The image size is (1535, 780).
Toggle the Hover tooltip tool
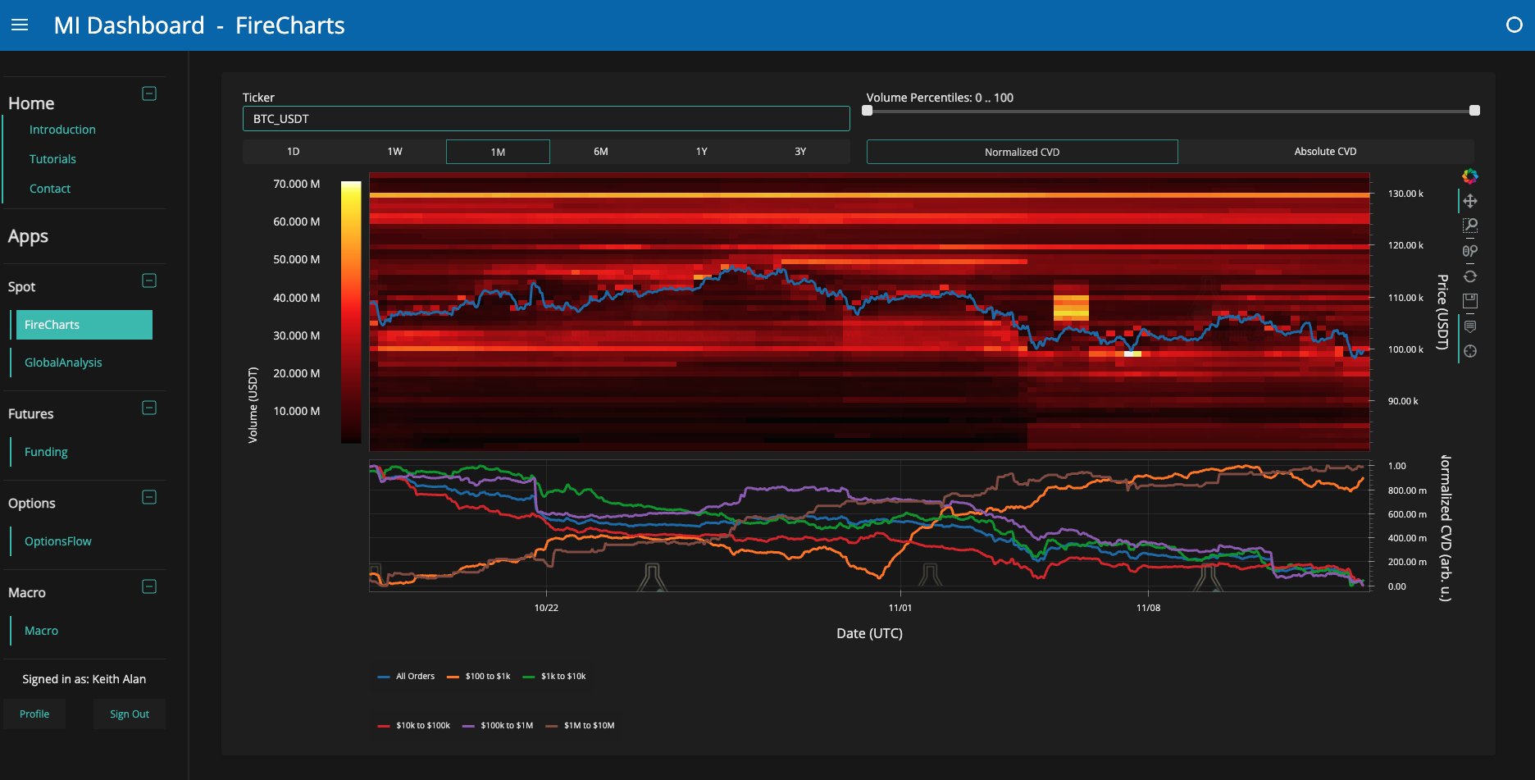(1470, 326)
